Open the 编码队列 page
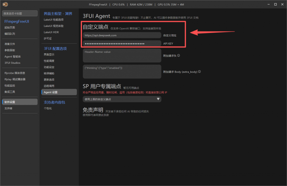Screen dimensions: 287x186 (10, 34)
